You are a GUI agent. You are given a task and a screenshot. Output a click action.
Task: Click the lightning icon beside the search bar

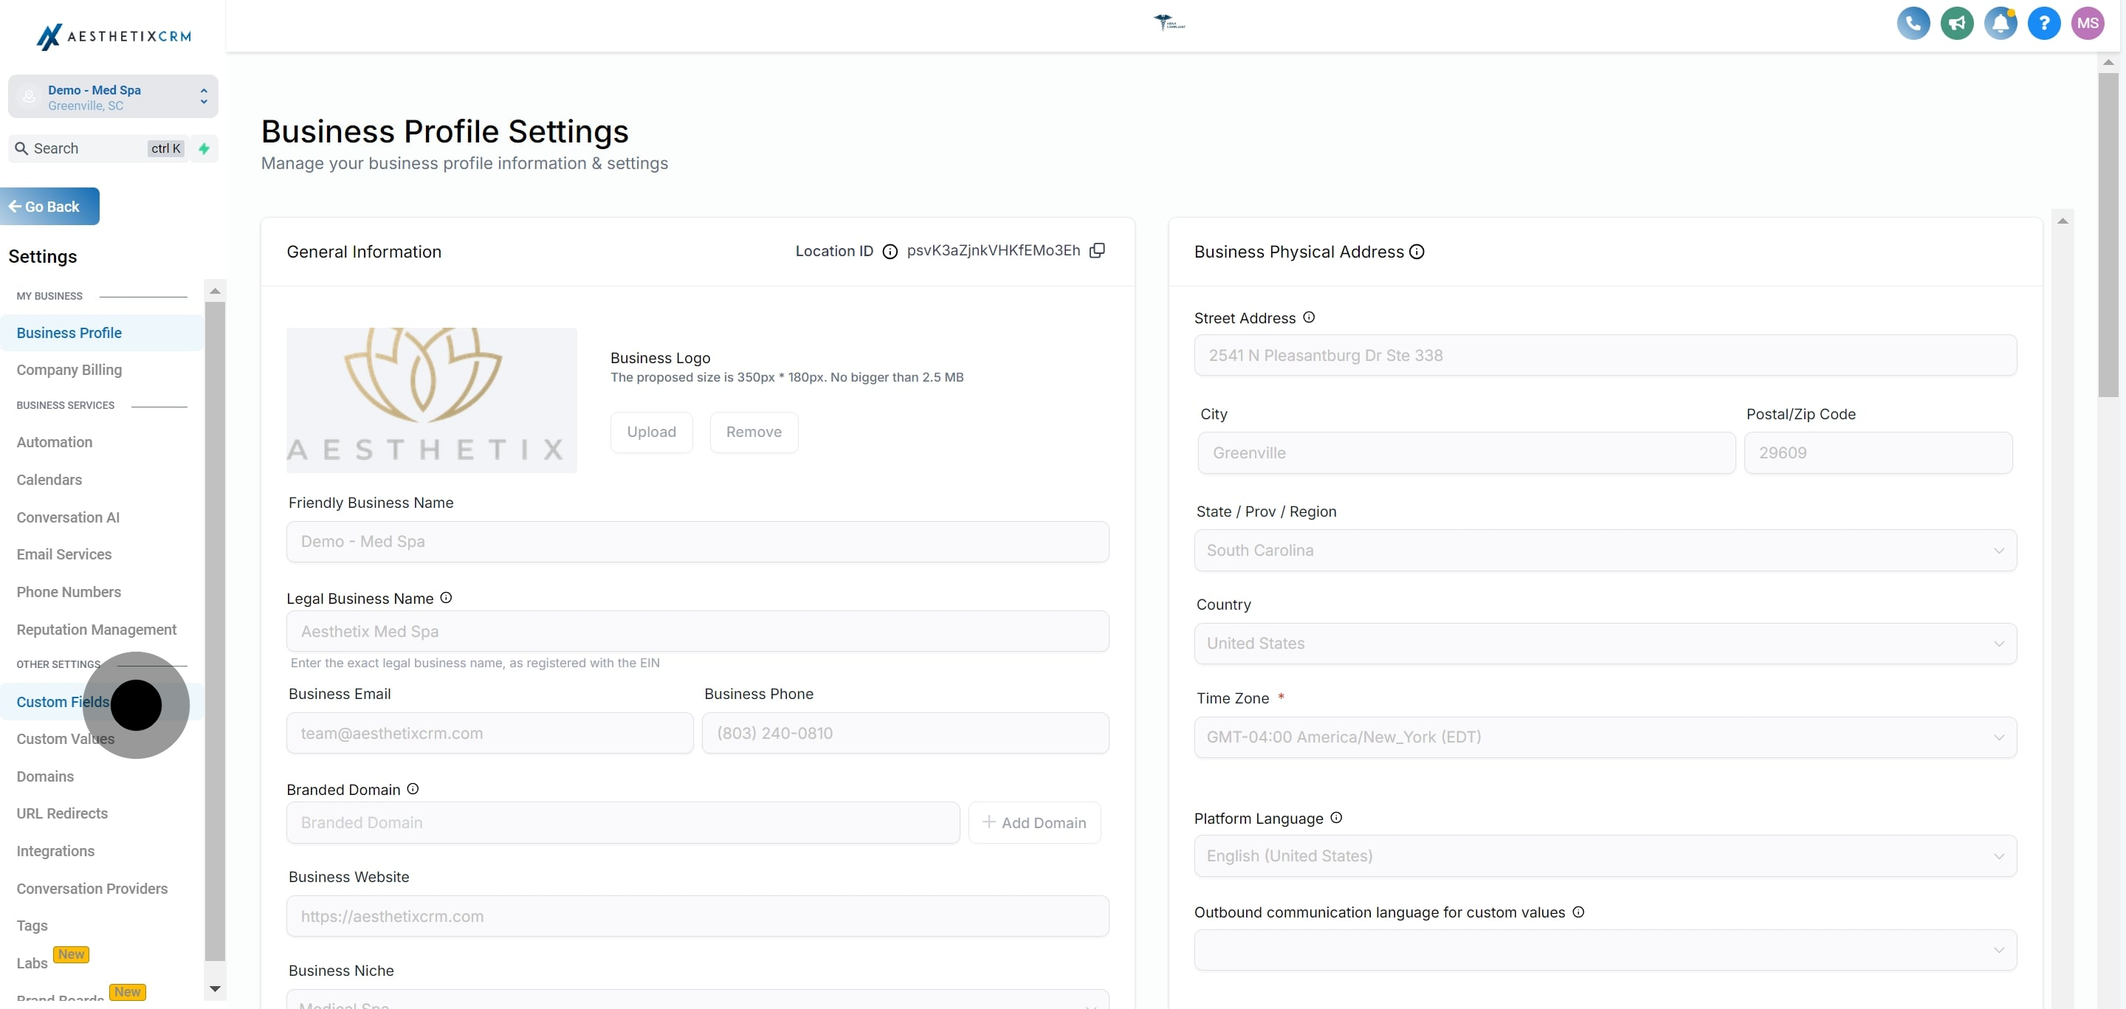pos(204,148)
